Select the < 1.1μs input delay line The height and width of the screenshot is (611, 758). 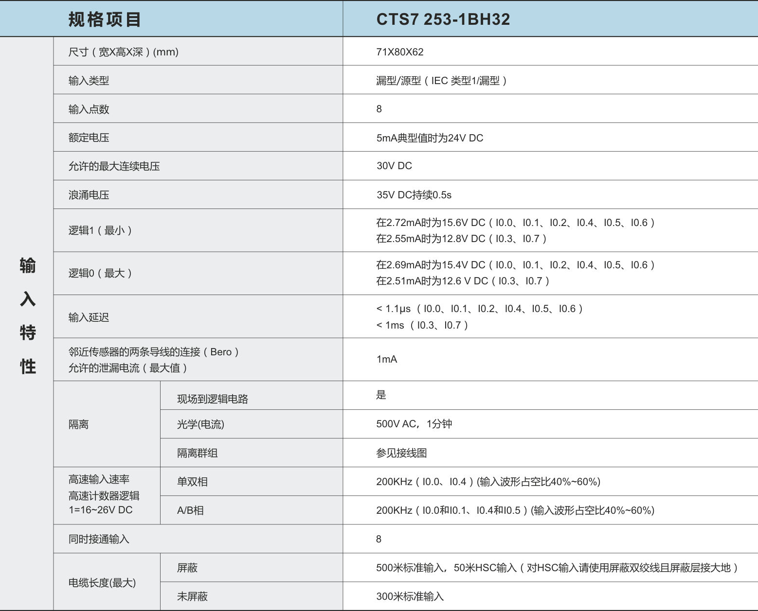click(x=479, y=309)
